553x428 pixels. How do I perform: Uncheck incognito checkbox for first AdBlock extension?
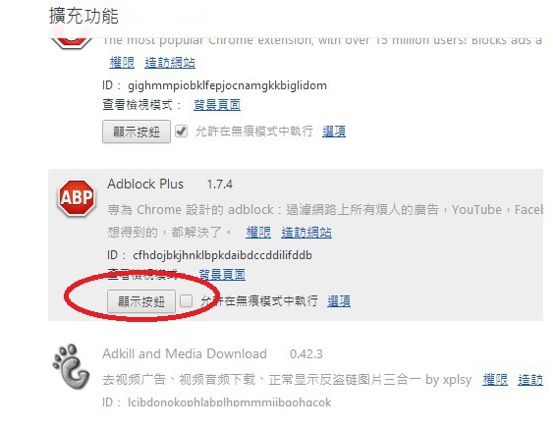(182, 132)
